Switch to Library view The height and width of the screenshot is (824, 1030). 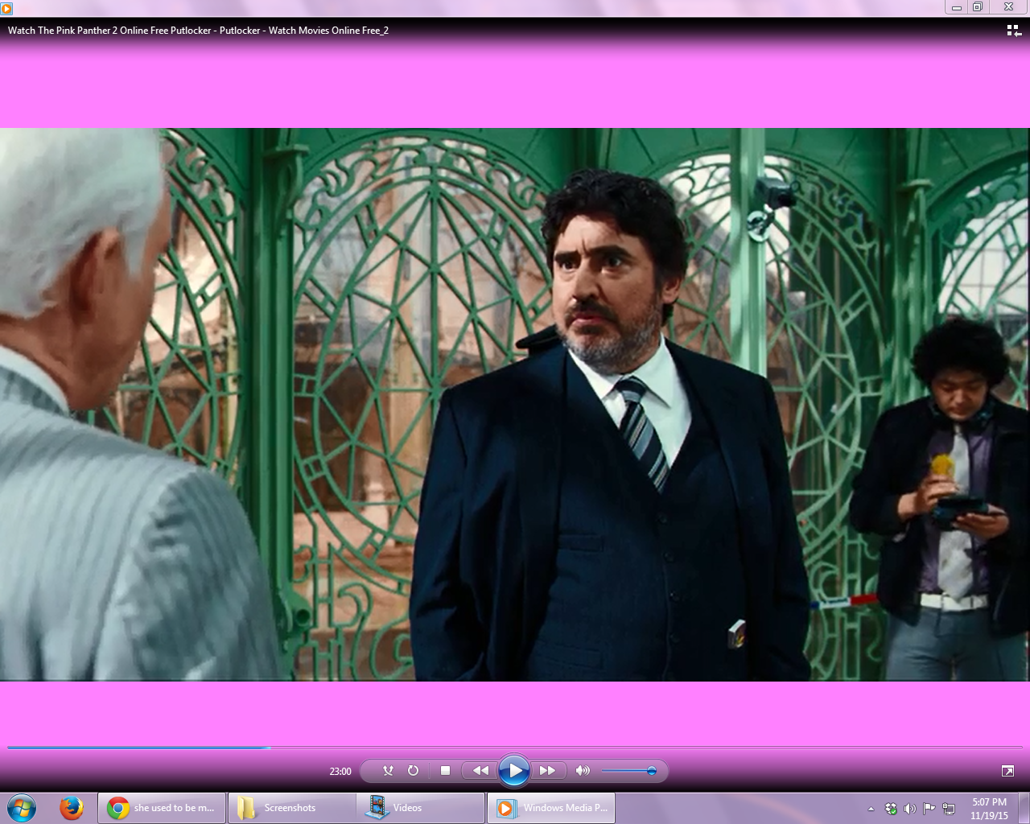point(1014,31)
